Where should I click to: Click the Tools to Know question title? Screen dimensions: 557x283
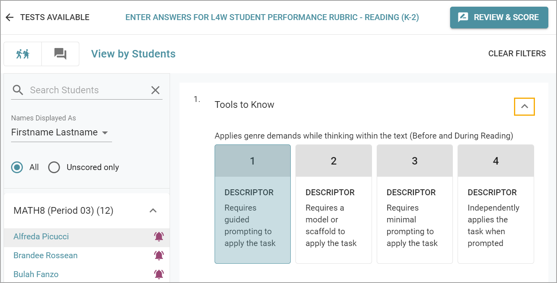coord(244,105)
